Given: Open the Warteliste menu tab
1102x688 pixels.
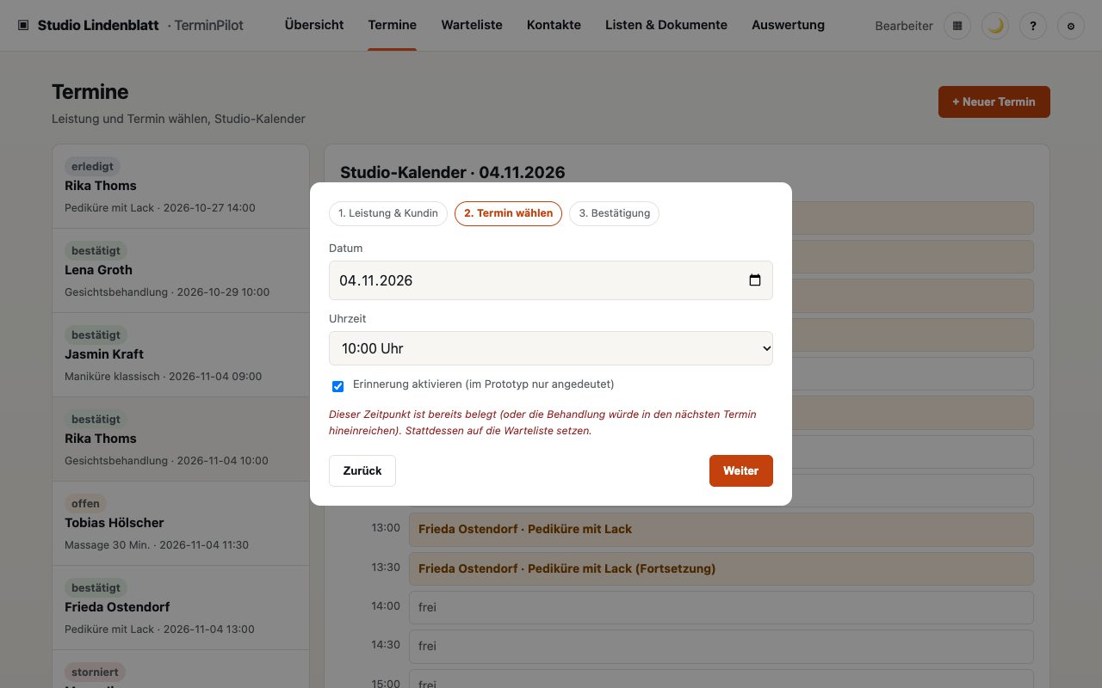Looking at the screenshot, I should (472, 26).
